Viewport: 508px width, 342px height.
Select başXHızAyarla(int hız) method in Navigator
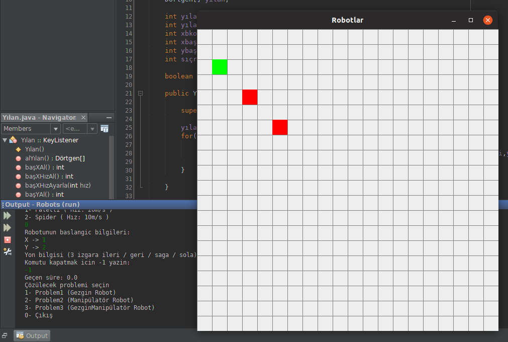58,186
